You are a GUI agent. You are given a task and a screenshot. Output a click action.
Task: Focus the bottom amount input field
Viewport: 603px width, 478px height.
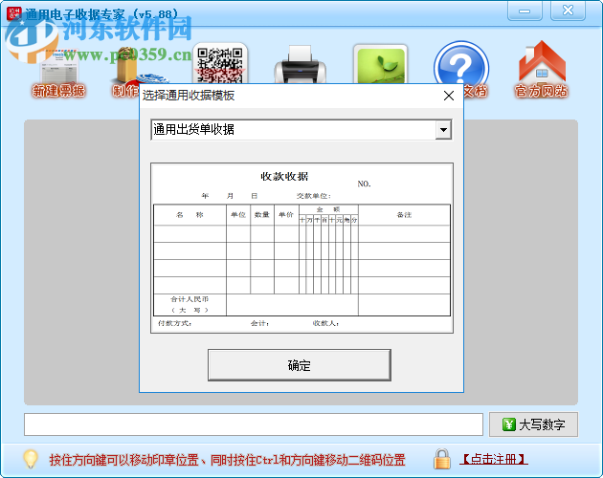click(254, 424)
